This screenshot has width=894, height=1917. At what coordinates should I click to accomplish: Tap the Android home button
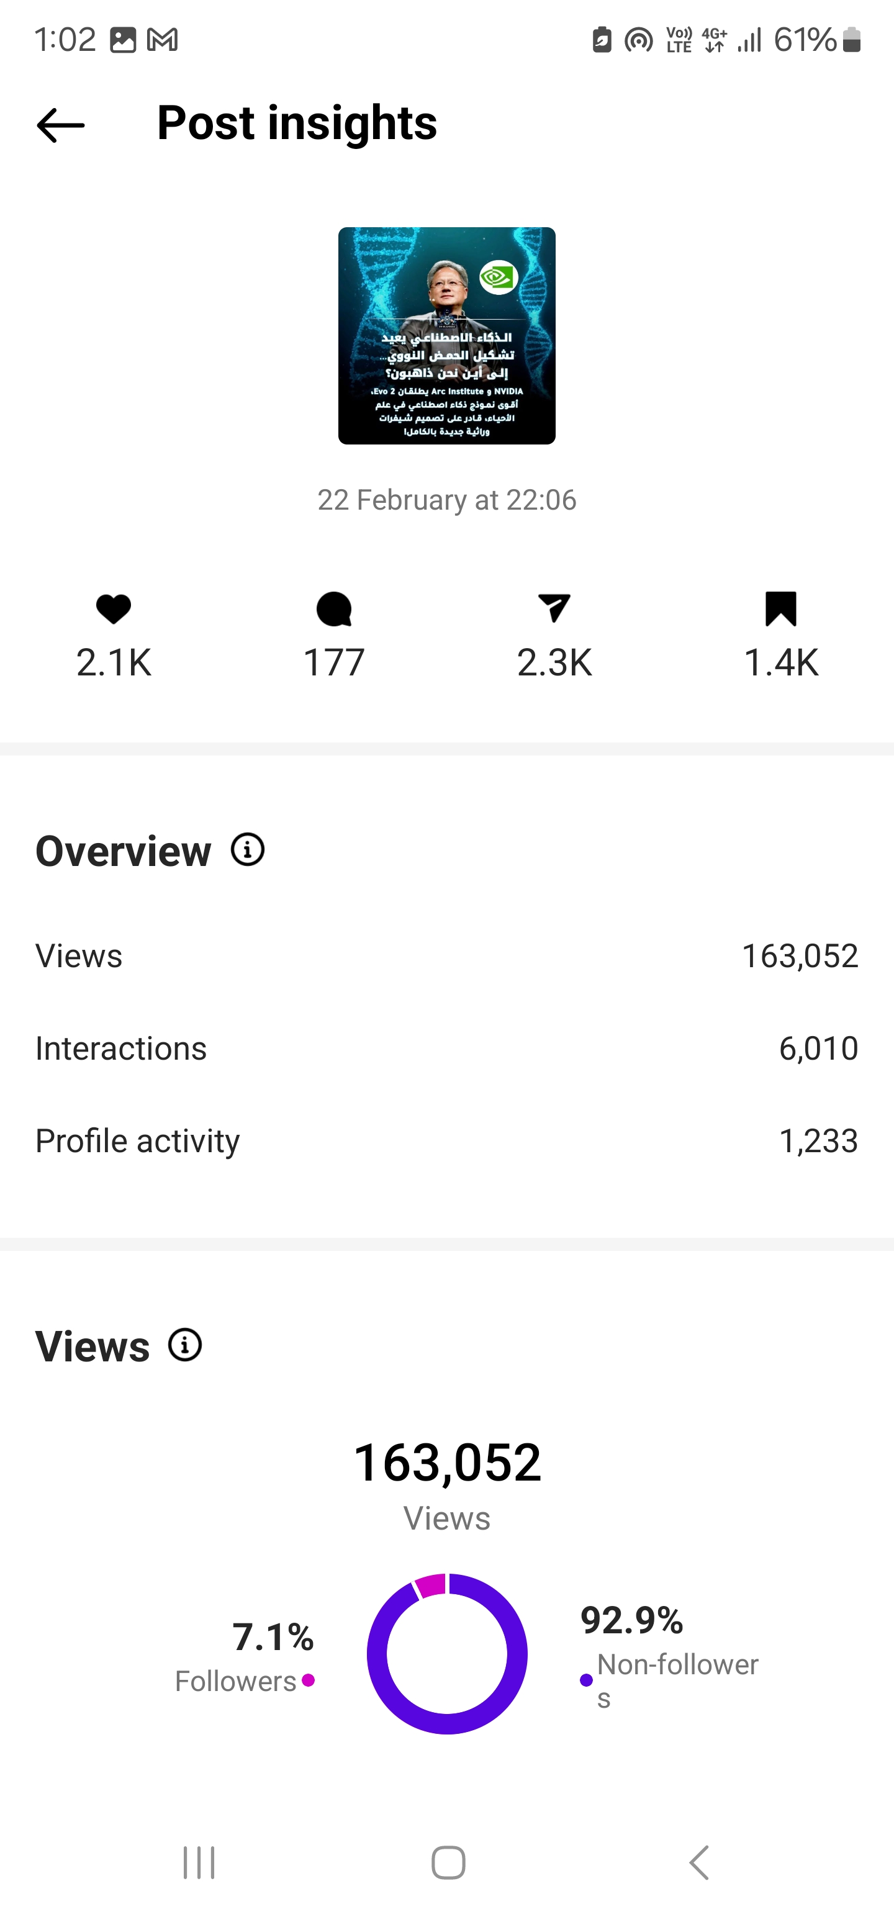[x=448, y=1862]
